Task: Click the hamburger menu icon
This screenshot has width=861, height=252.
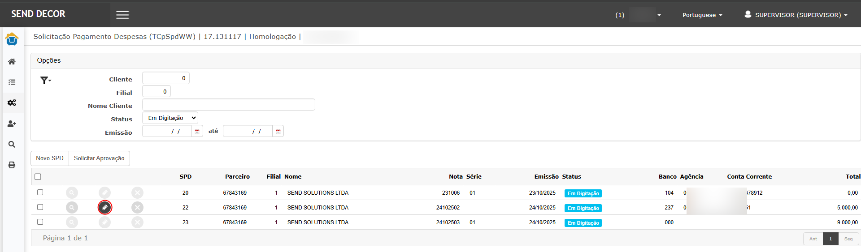Action: coord(122,15)
